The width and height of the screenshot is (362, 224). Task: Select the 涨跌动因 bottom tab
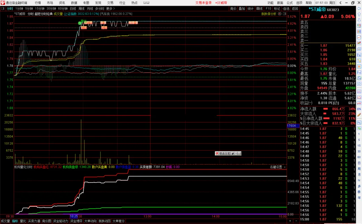click(x=104, y=221)
